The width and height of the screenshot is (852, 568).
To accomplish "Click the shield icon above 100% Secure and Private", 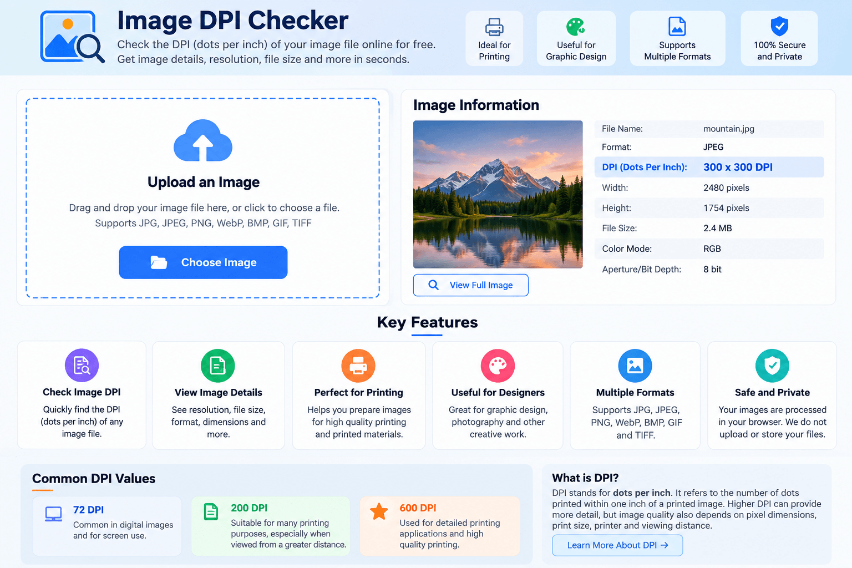I will coord(779,26).
